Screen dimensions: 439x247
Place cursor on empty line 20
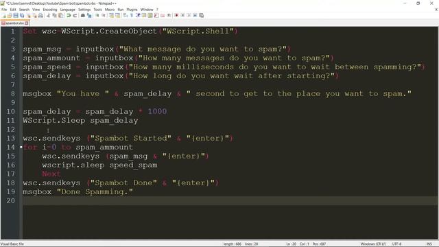(230, 201)
